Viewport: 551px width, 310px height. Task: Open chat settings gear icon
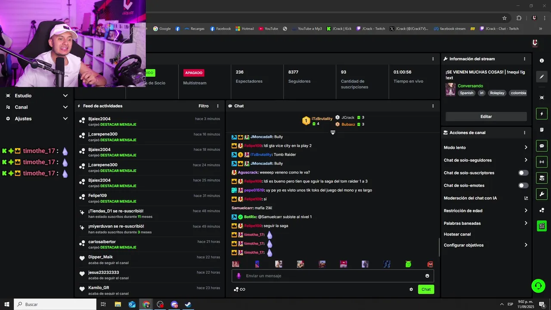(x=411, y=289)
